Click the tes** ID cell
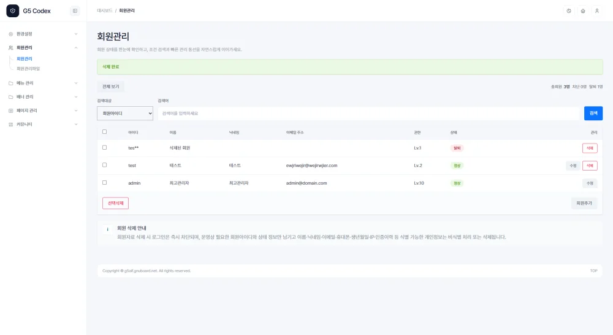The image size is (613, 335). [x=133, y=148]
